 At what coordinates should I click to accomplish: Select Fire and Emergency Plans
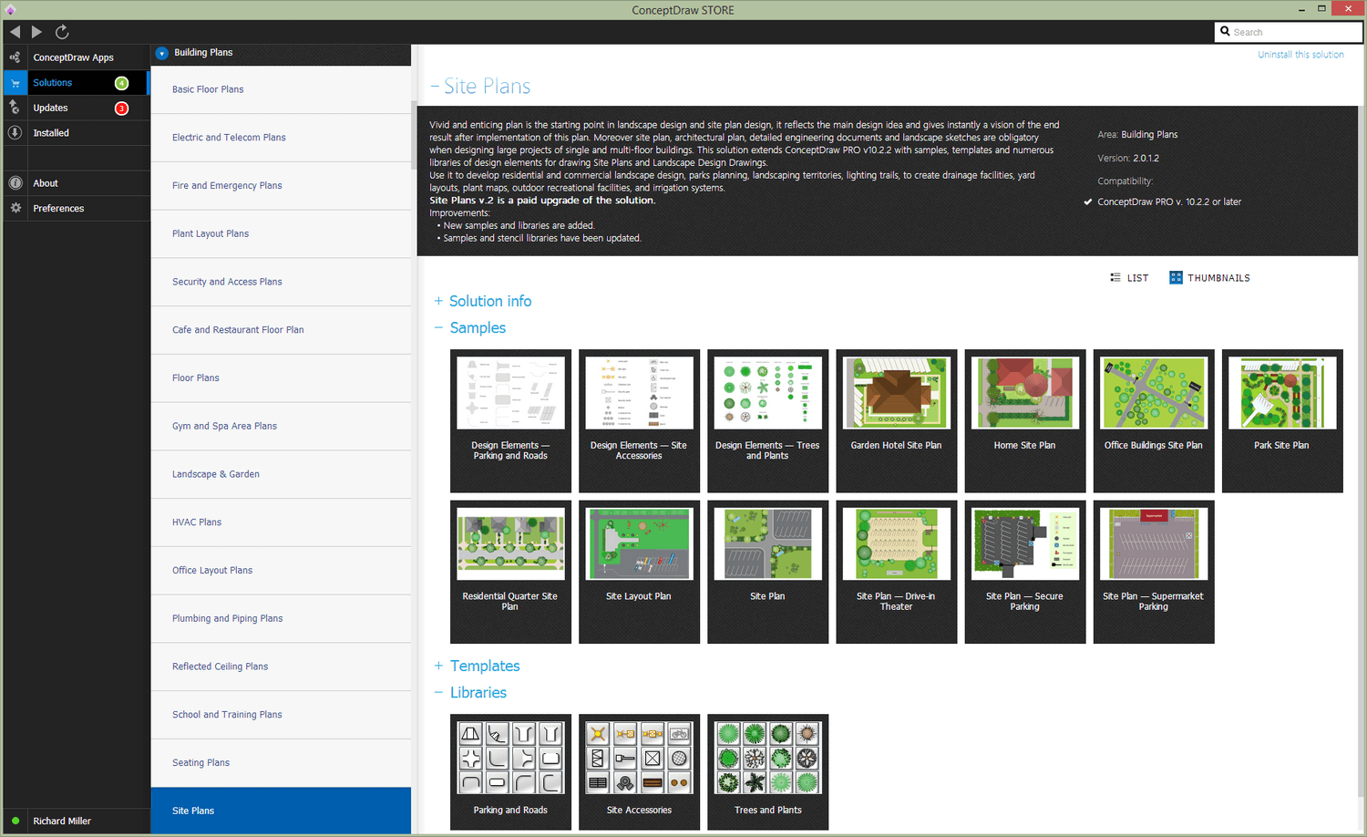pos(281,186)
